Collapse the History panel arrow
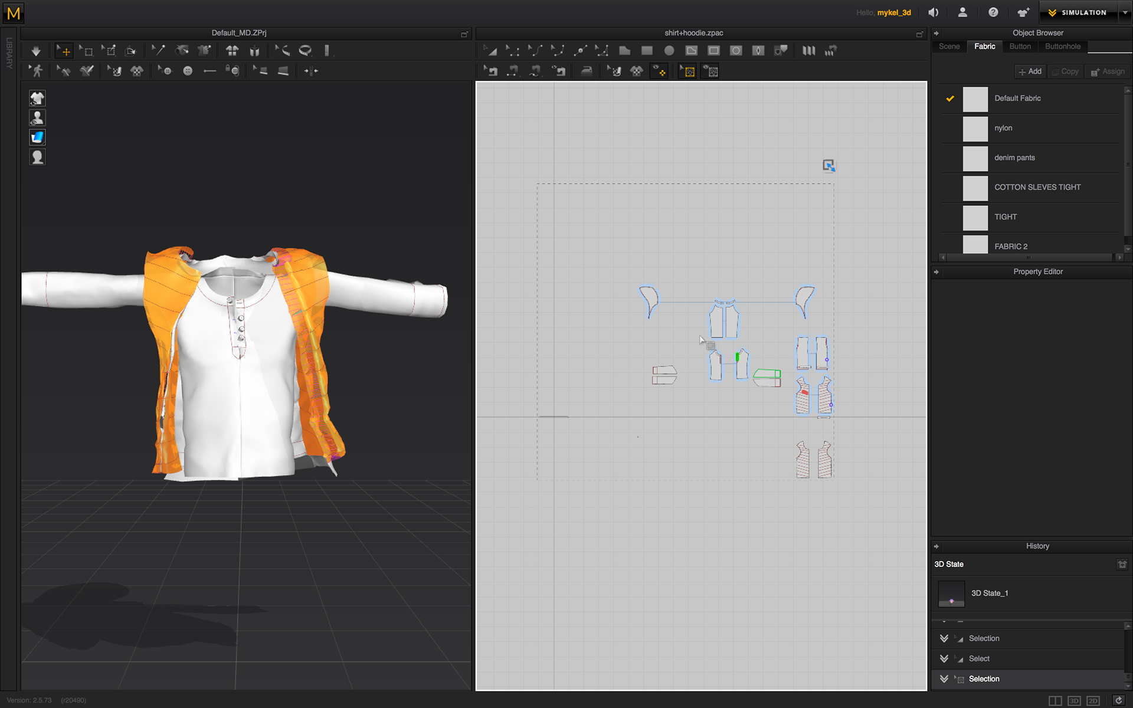The height and width of the screenshot is (708, 1133). click(936, 546)
